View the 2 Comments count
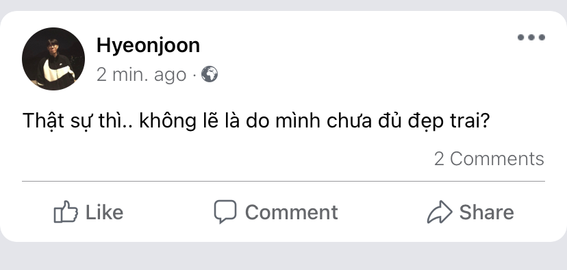The width and height of the screenshot is (567, 270). point(489,158)
